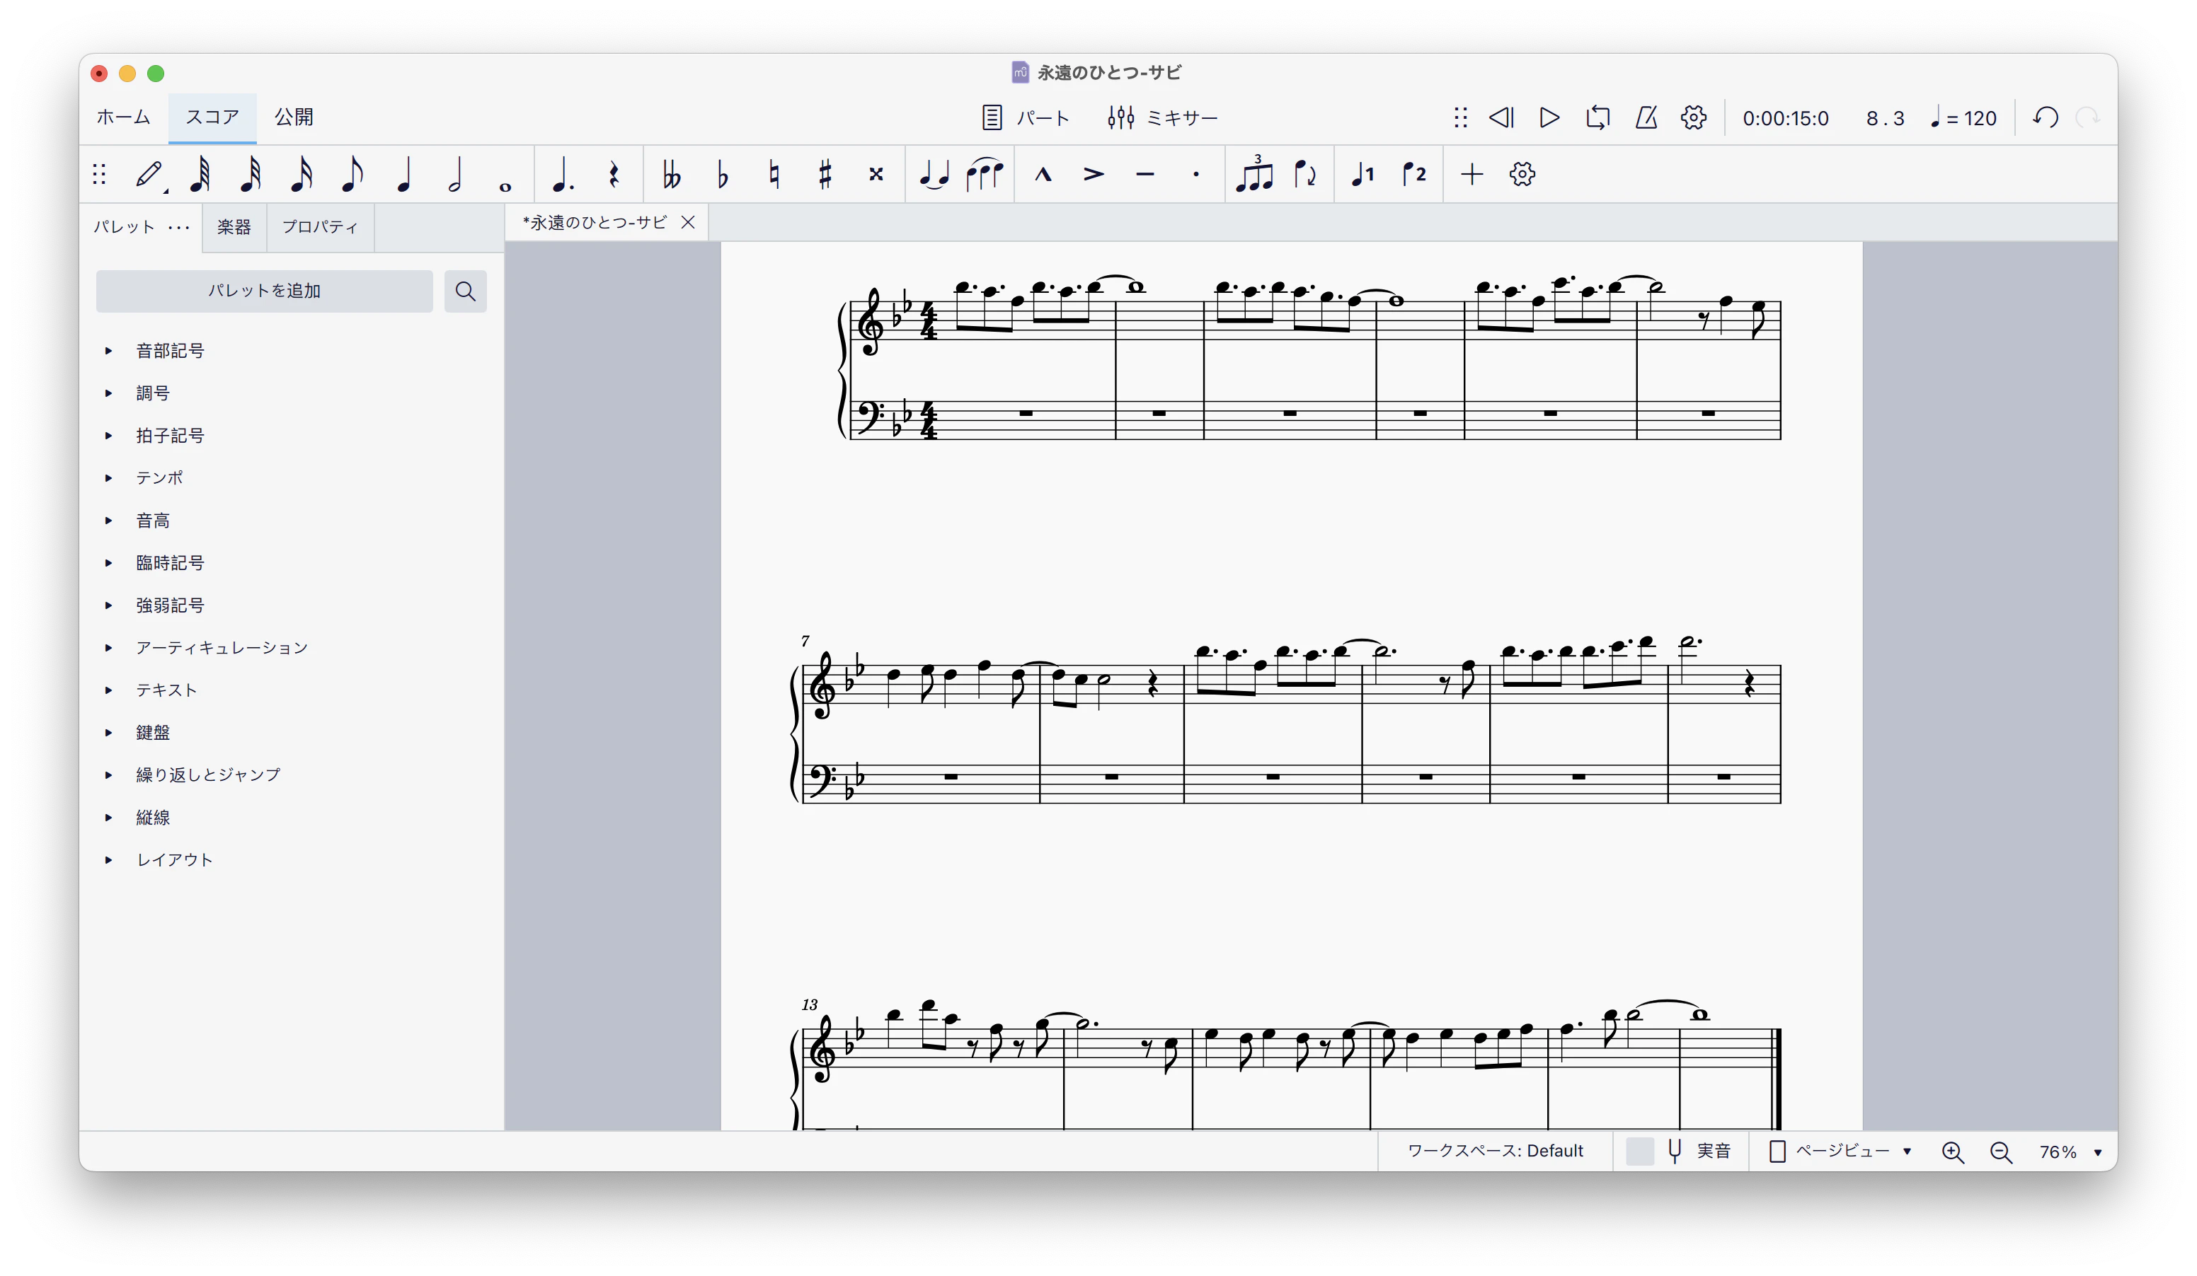Open the ミキサー mixer panel

(1162, 117)
